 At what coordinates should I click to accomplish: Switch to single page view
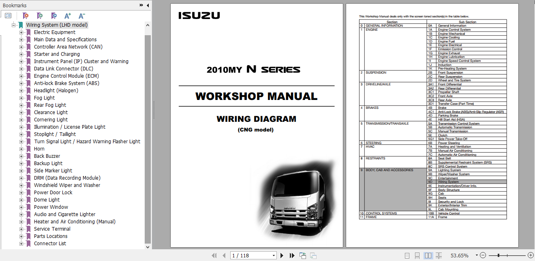[407, 255]
